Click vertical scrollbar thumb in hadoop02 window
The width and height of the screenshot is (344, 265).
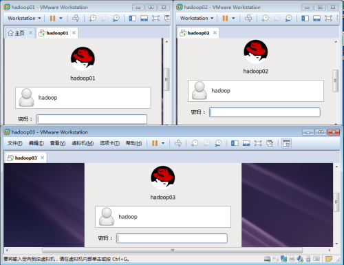click(336, 81)
